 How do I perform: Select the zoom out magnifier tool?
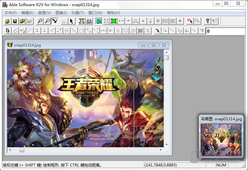point(47,21)
